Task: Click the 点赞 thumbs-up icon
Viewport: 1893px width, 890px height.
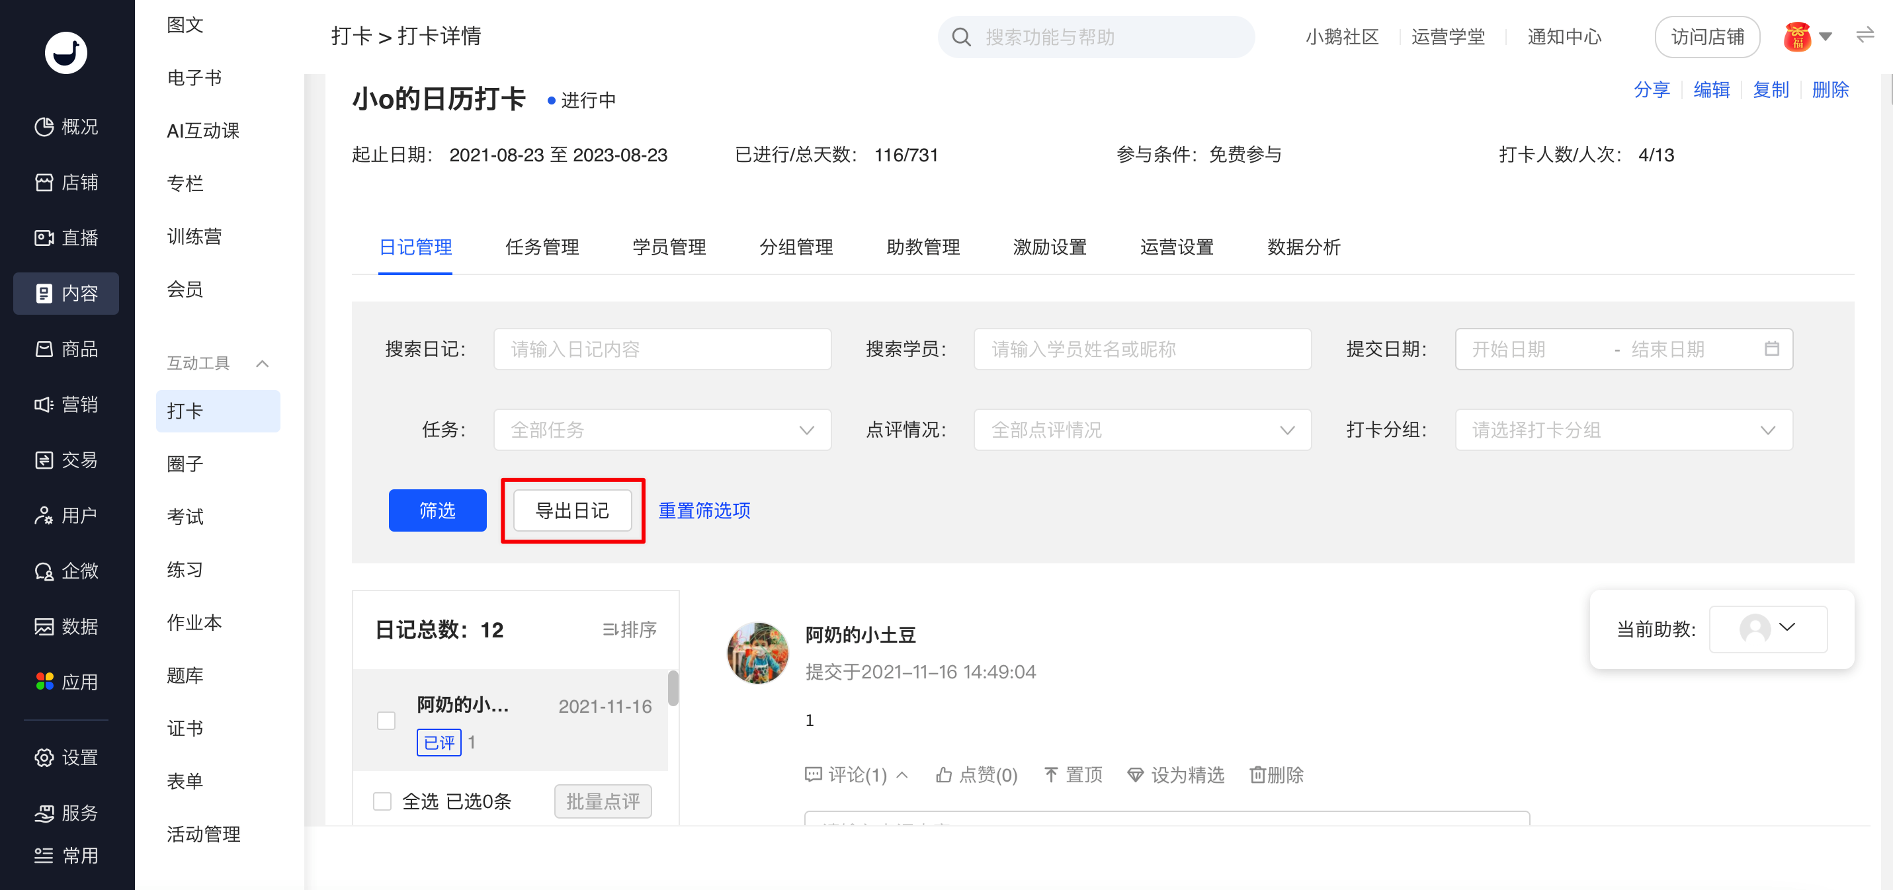Action: point(944,774)
